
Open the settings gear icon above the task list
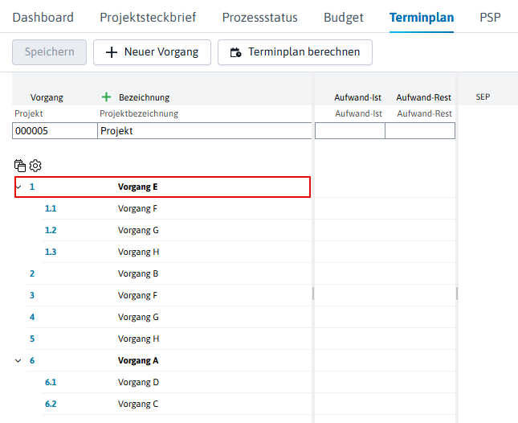pyautogui.click(x=35, y=166)
